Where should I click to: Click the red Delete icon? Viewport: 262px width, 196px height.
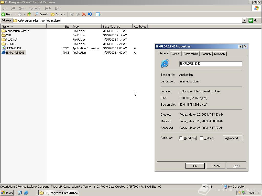click(84, 14)
